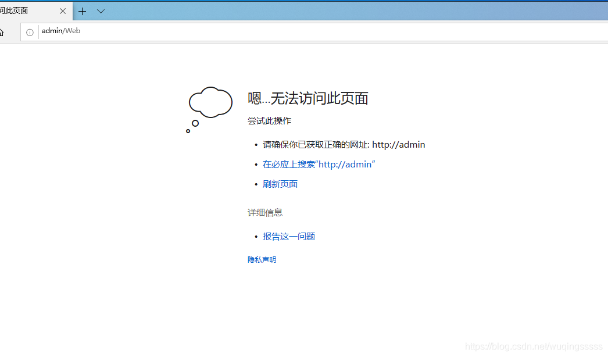Click the cloud thought-bubble illustration

tap(210, 102)
